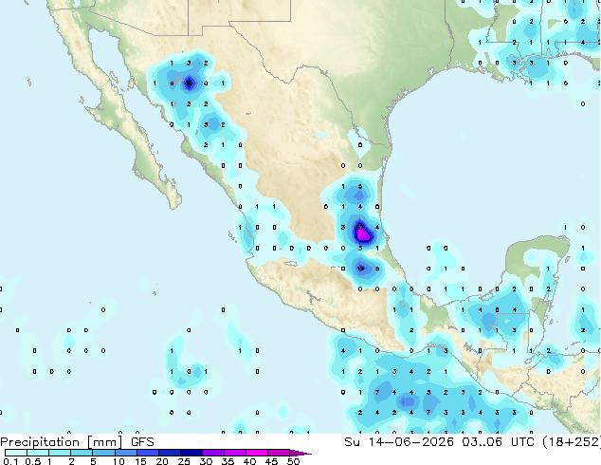Click the '03..06 UTC' time label
Screen dimensions: 601x465
pyautogui.click(x=498, y=442)
